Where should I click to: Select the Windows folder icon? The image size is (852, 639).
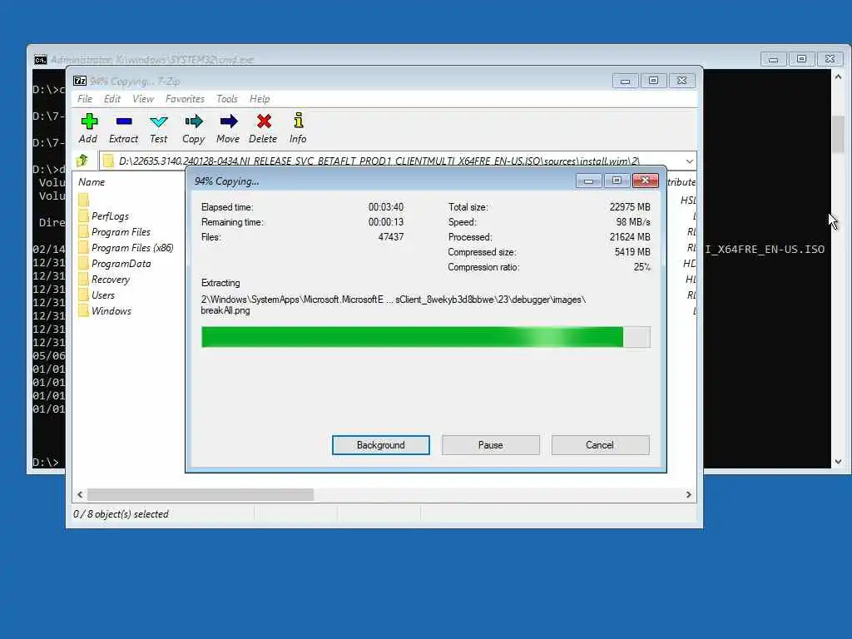click(83, 311)
